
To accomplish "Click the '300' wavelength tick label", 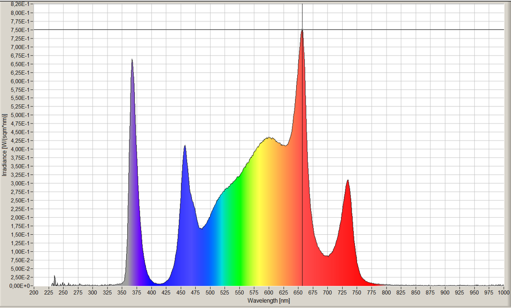I will point(92,292).
